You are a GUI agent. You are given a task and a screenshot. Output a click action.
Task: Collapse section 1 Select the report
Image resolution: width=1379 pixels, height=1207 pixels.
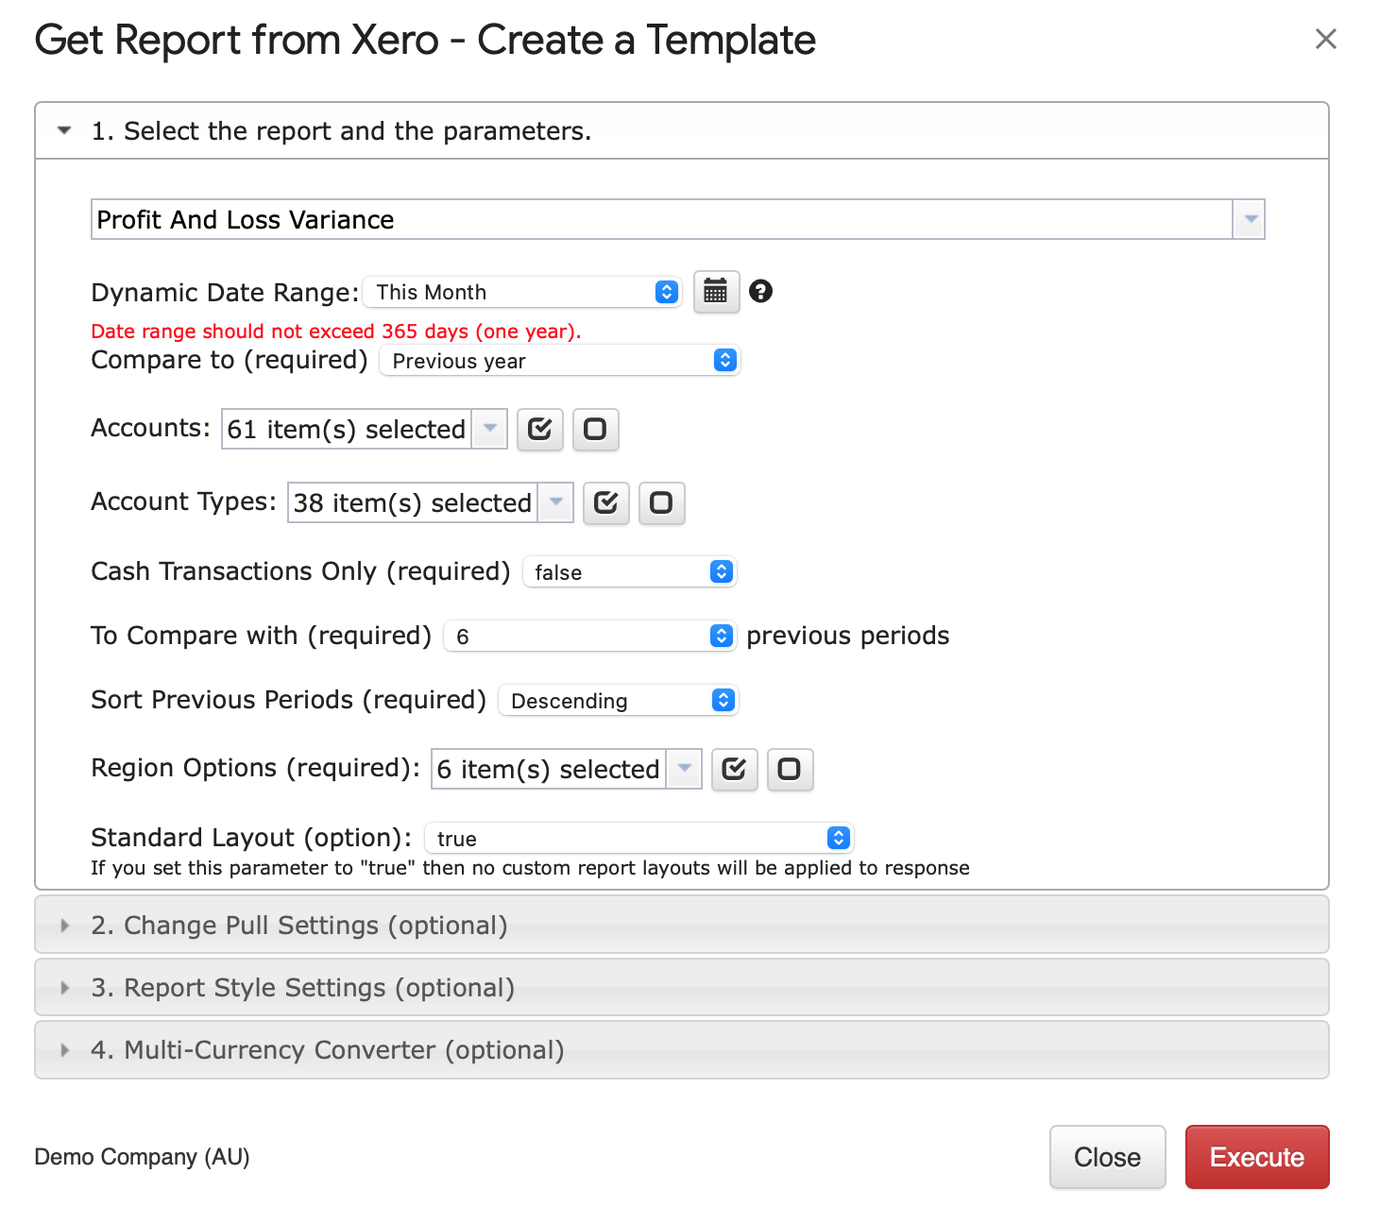[x=682, y=131]
